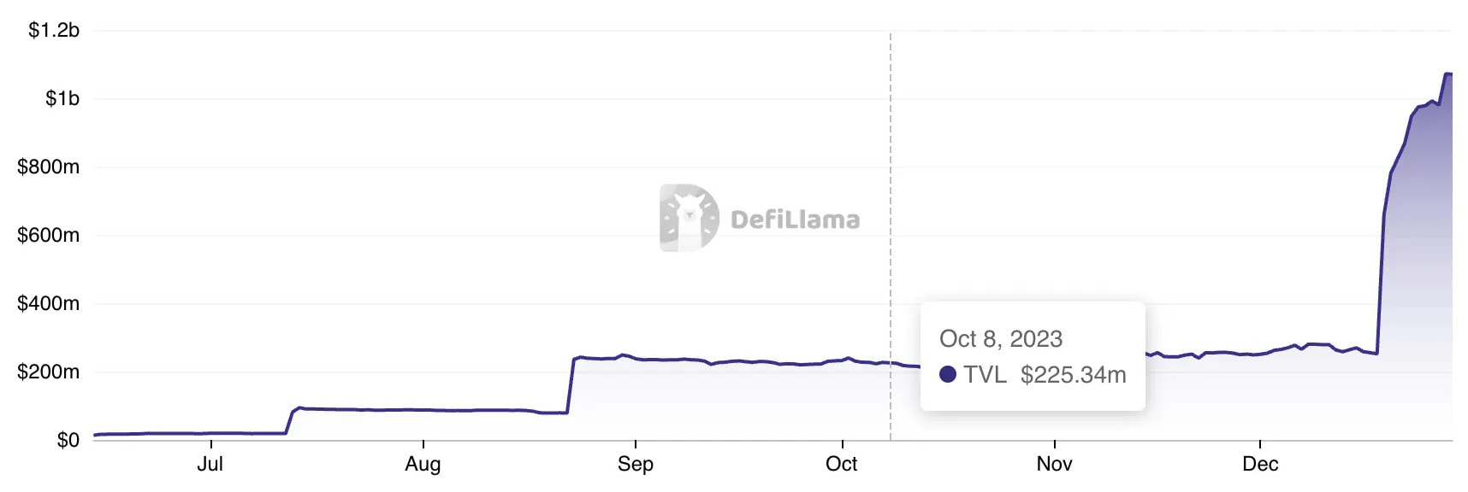Click the DefiLlama llama logo icon
1468x492 pixels.
click(689, 218)
